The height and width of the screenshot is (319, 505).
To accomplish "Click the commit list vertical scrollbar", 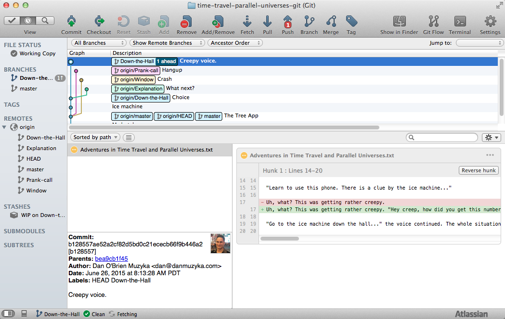I will click(502, 87).
